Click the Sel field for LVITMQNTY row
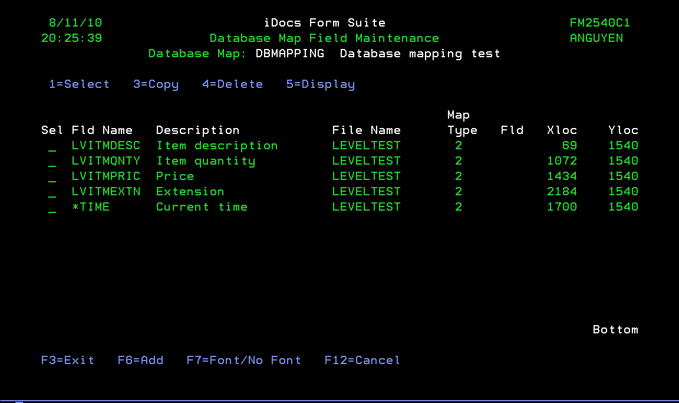Screen dimensions: 679x403 (x=52, y=162)
